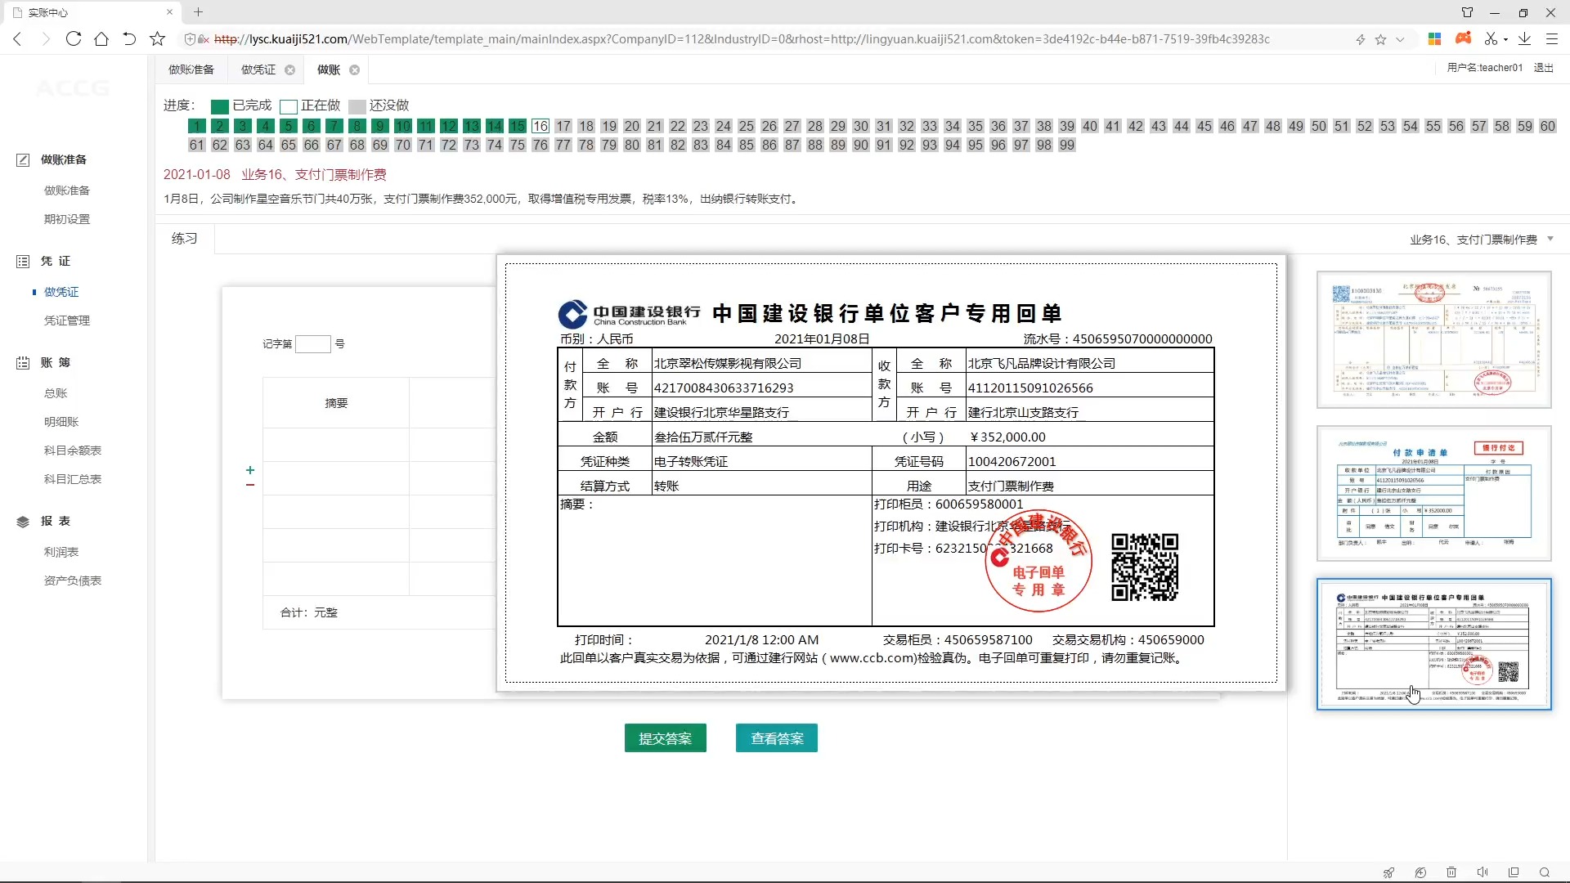Open the 报表 stacked-layers report icon
This screenshot has width=1570, height=883.
tap(23, 521)
